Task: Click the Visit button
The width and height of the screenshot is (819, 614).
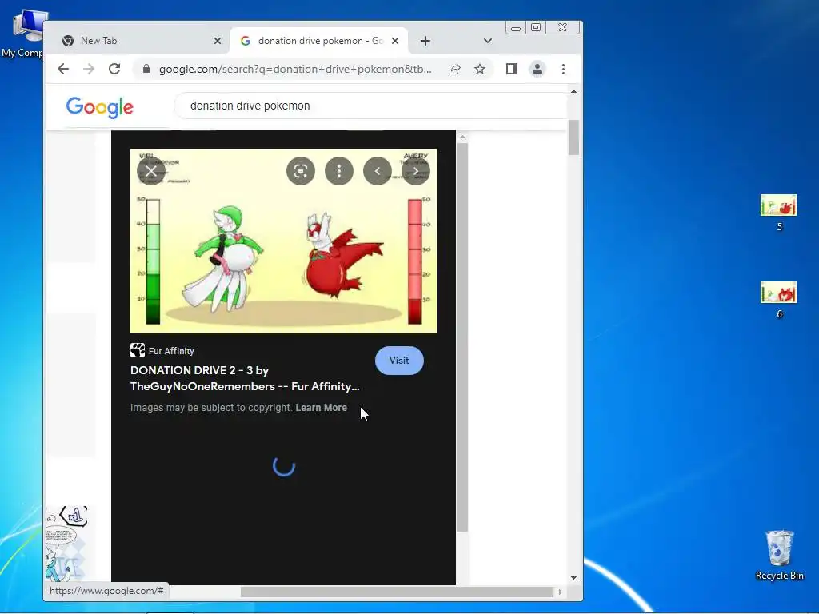Action: (399, 361)
